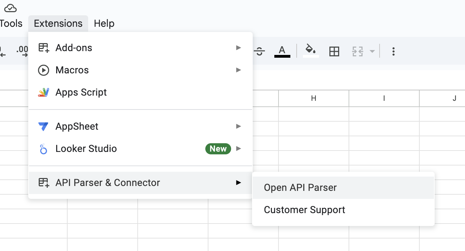Open the text color picker
Screen dimensions: 465x251
(x=282, y=51)
